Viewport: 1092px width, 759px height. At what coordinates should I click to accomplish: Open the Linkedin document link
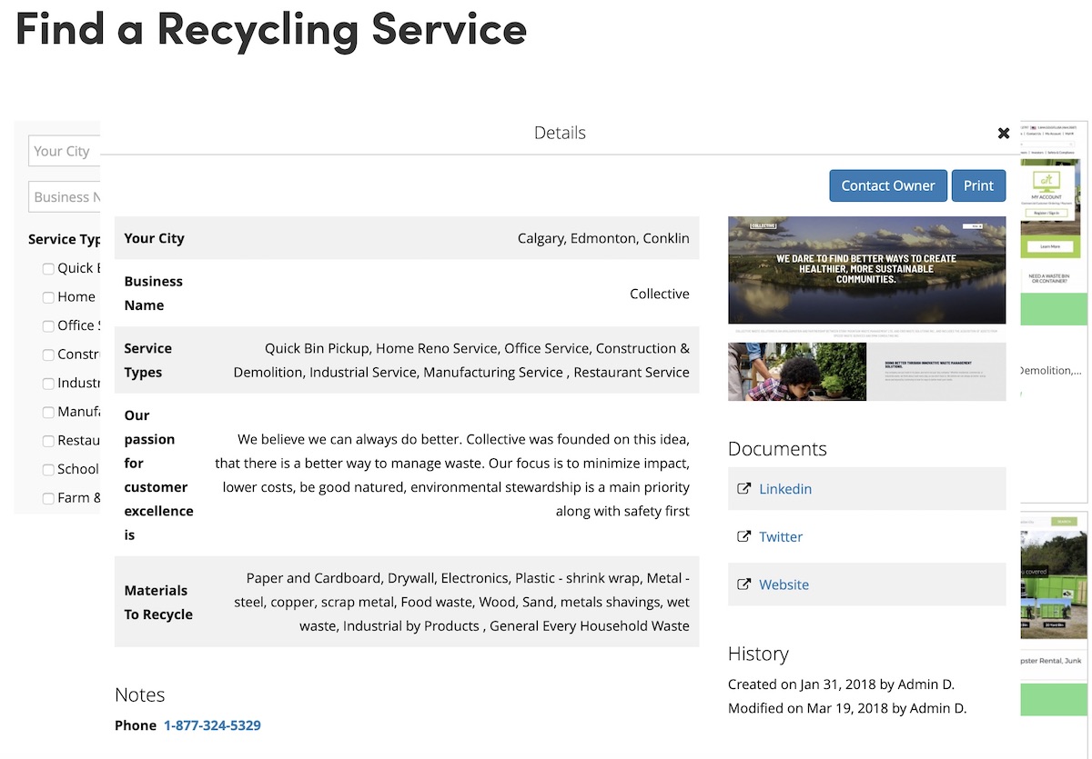point(785,489)
